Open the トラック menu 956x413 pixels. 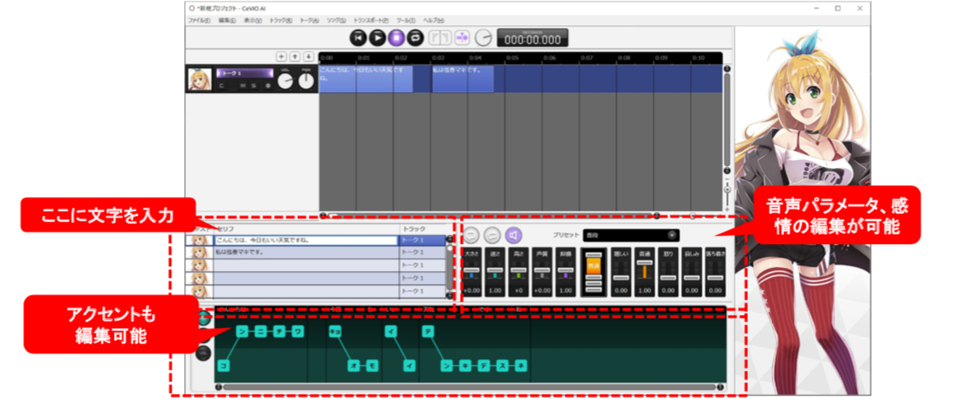click(281, 20)
